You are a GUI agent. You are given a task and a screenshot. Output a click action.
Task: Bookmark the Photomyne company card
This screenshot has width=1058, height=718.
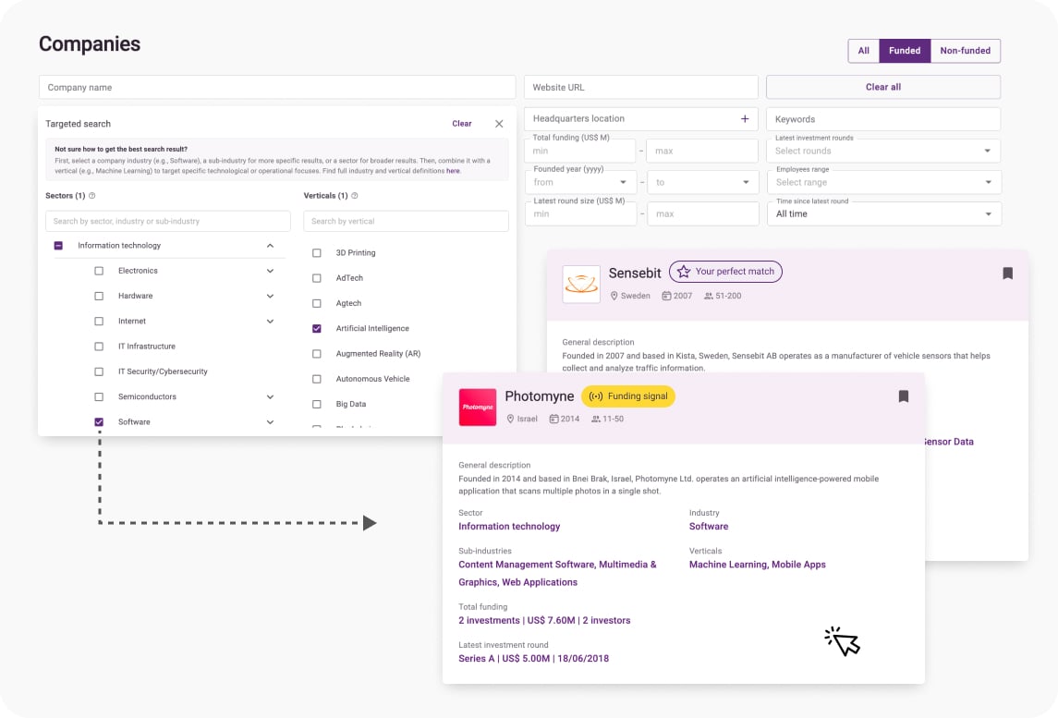904,396
